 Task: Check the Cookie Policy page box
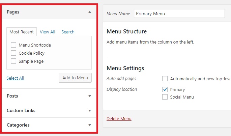click(13, 53)
